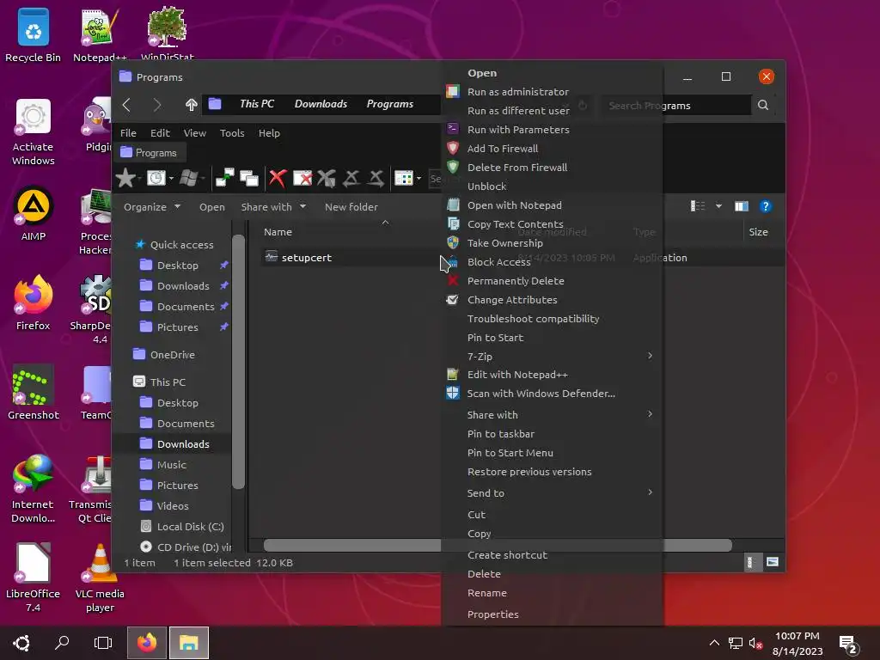Select Music under This PC

[162, 465]
